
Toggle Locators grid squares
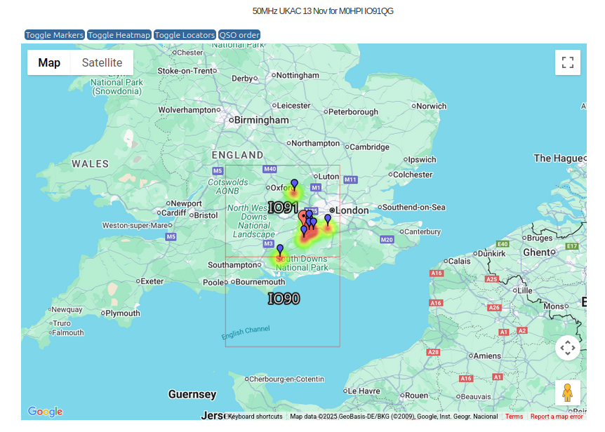(185, 35)
